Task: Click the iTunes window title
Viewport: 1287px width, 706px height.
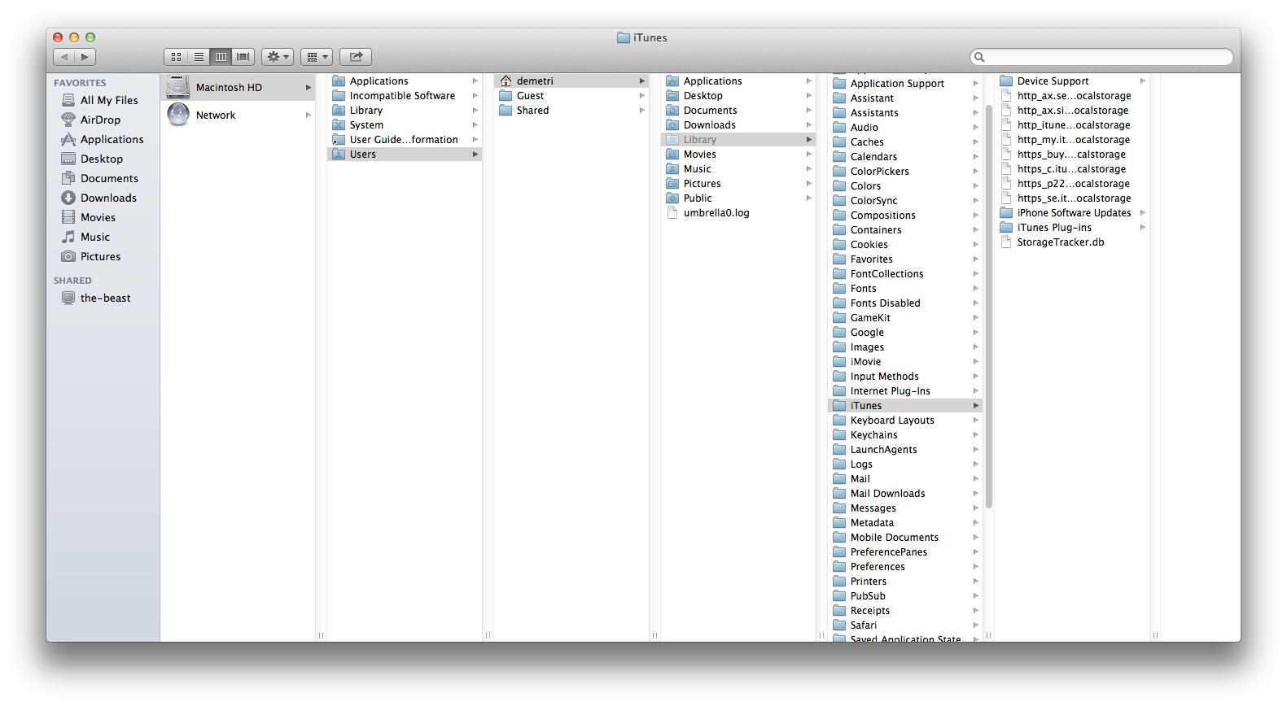Action: [642, 37]
